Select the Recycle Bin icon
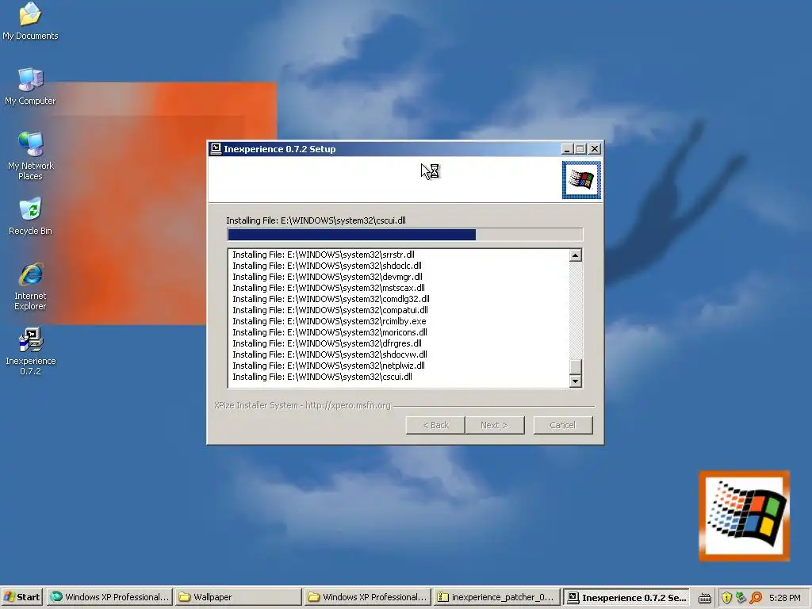The width and height of the screenshot is (812, 609). pyautogui.click(x=30, y=216)
